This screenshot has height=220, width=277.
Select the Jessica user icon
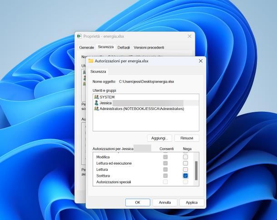pos(96,103)
